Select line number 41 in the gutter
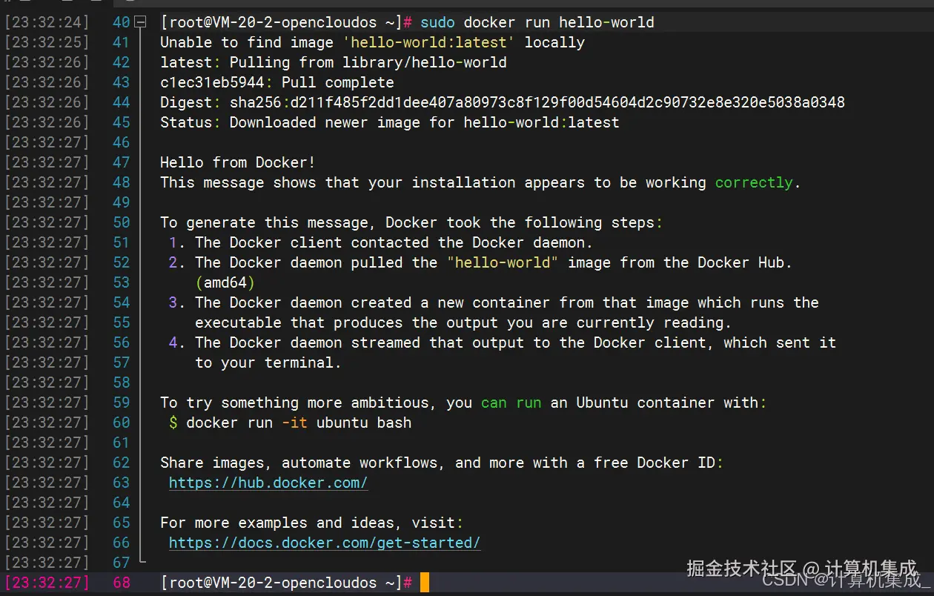Viewport: 934px width, 596px height. [x=122, y=42]
